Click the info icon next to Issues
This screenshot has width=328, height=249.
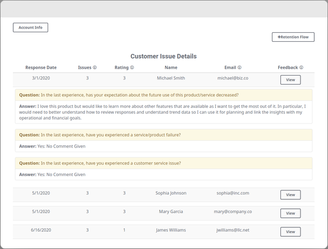[x=95, y=68]
